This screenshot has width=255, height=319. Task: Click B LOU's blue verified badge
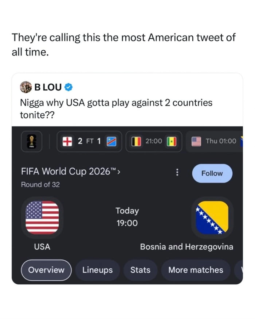[x=68, y=87]
